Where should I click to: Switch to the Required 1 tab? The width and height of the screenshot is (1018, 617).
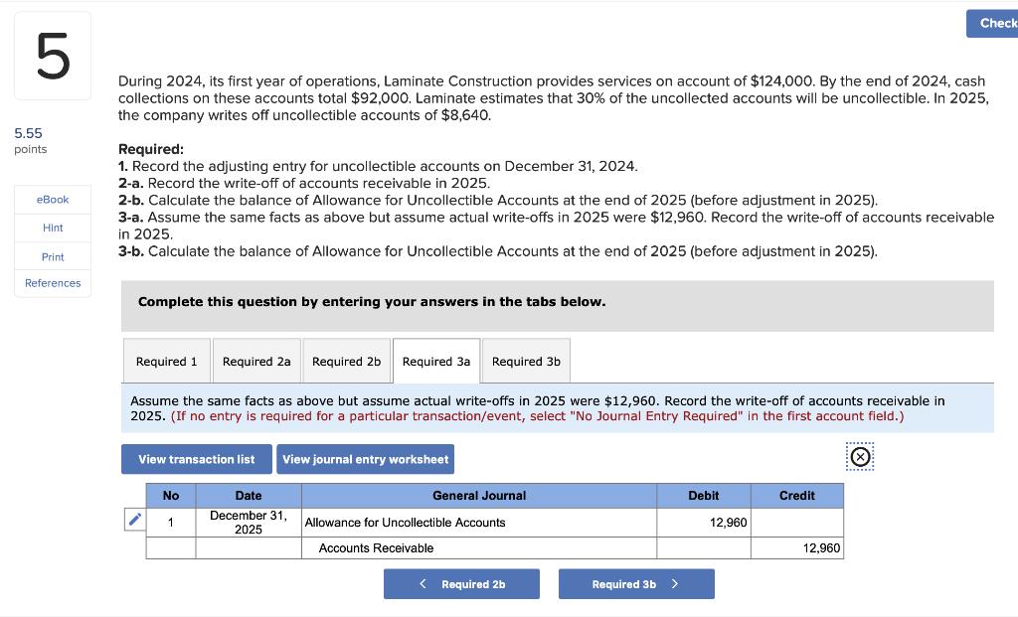click(166, 361)
